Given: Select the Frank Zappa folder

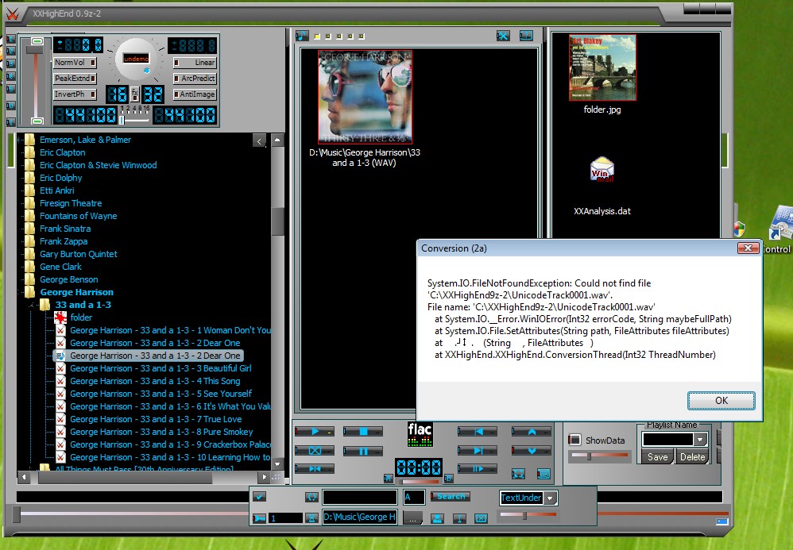Looking at the screenshot, I should click(64, 241).
